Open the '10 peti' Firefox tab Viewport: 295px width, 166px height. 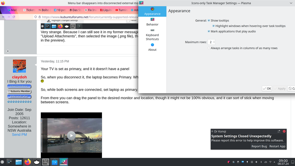pos(60,10)
